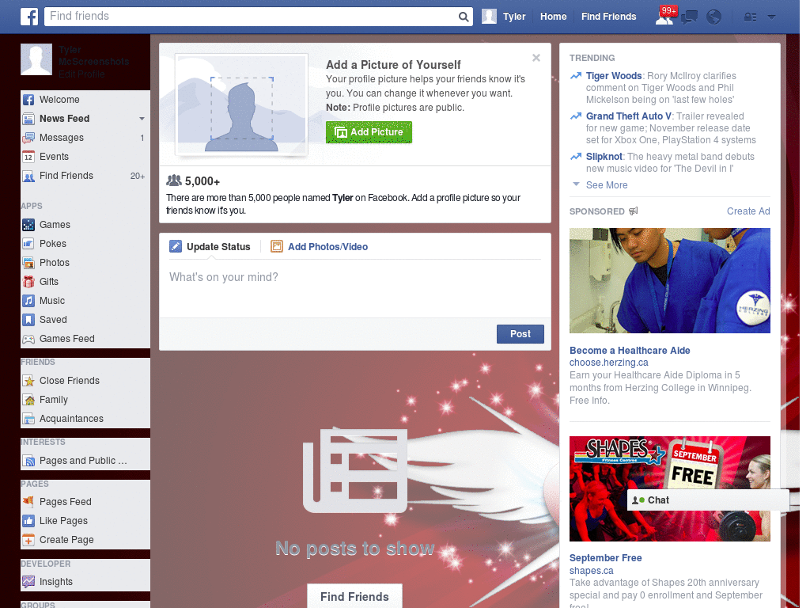Click the Find Friends sidebar icon

[x=28, y=176]
